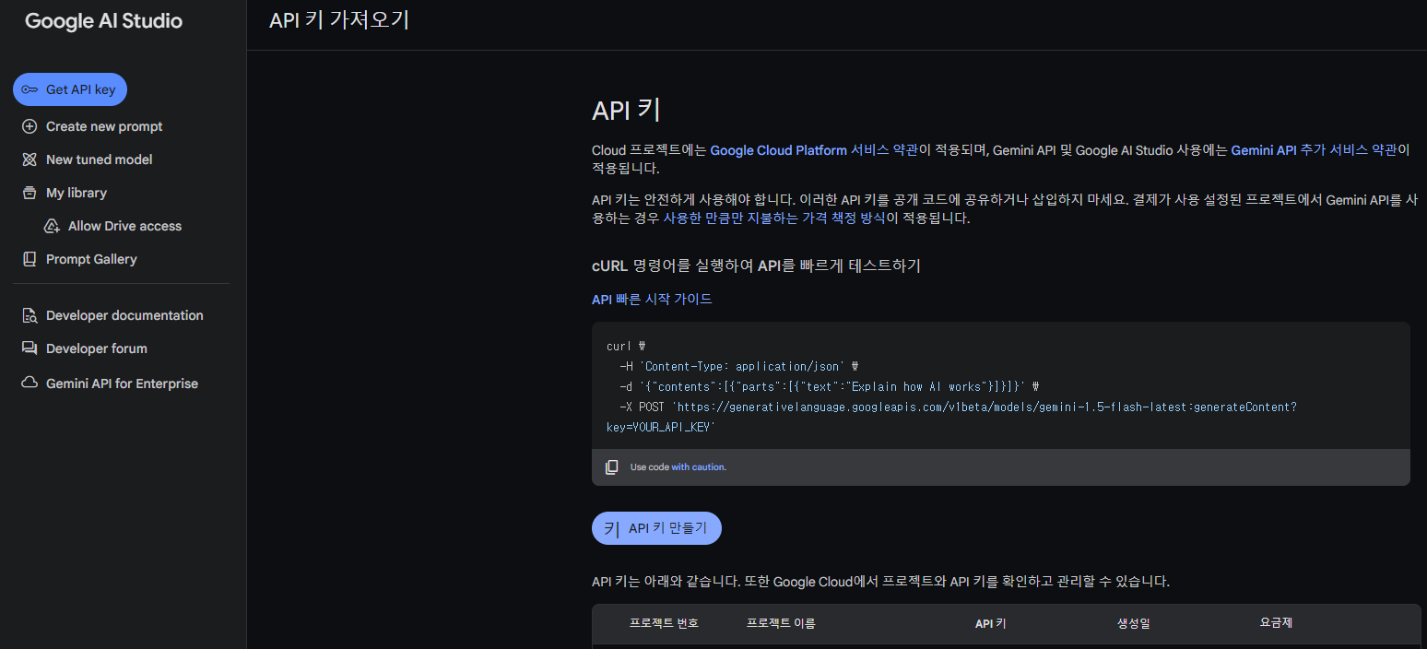Image resolution: width=1427 pixels, height=649 pixels.
Task: Click the chat bubbles icon for Developer forum
Action: (x=29, y=348)
